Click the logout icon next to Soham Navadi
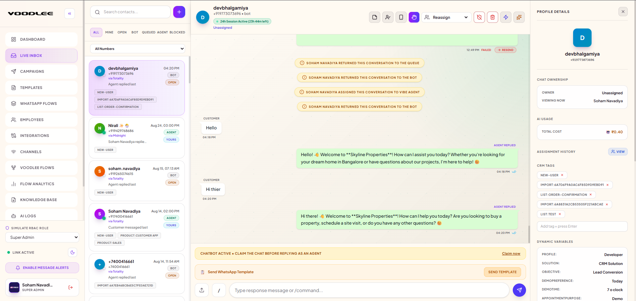 [71, 287]
